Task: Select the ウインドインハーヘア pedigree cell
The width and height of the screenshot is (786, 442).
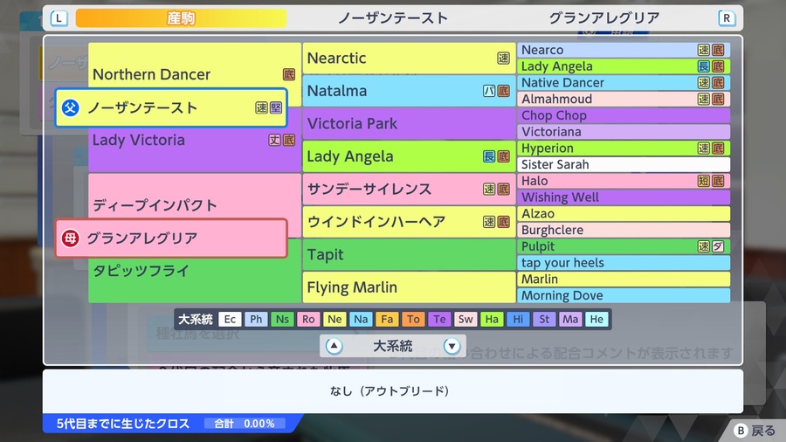Action: pos(409,222)
